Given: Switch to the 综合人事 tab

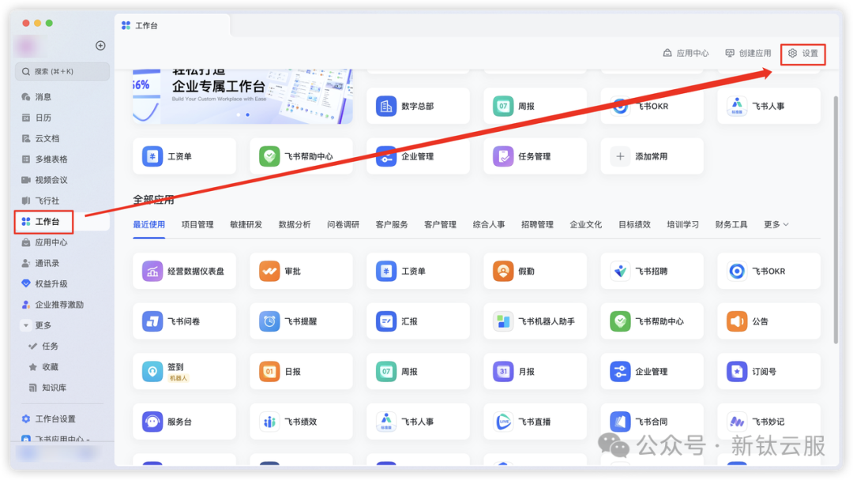Looking at the screenshot, I should pos(489,224).
